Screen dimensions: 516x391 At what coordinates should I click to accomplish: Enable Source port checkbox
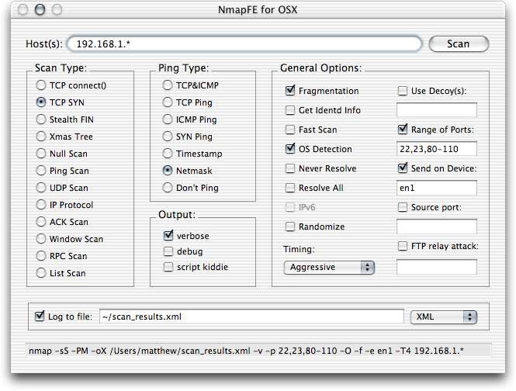coord(403,207)
